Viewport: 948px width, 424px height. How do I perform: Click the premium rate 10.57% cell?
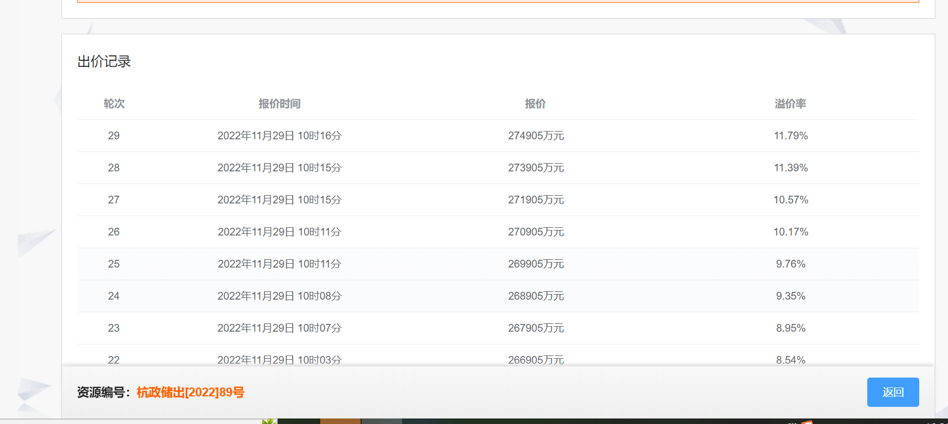[790, 200]
